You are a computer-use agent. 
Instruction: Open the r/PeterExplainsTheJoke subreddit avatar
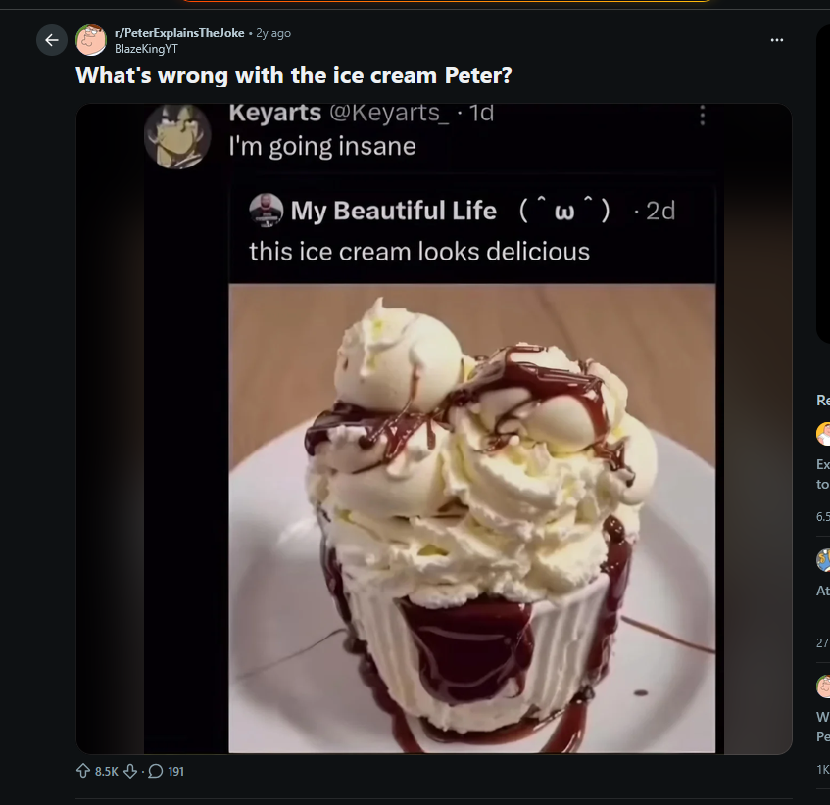tap(91, 40)
